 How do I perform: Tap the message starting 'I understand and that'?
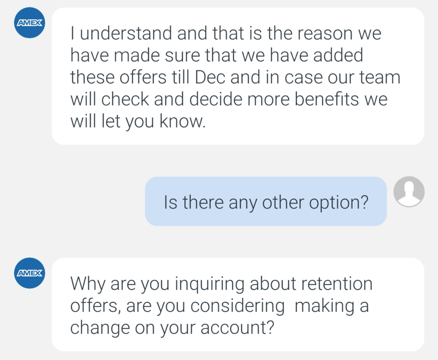coord(238,76)
